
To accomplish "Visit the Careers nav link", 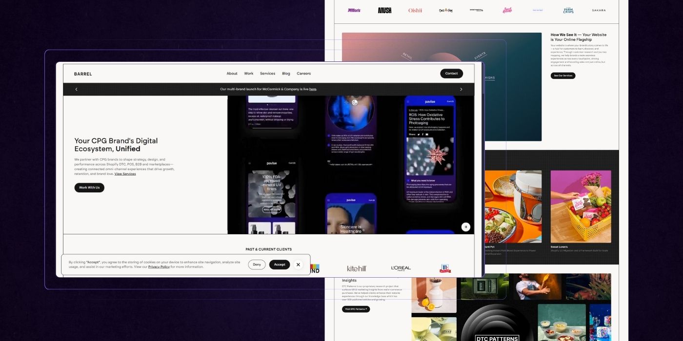I will [303, 74].
